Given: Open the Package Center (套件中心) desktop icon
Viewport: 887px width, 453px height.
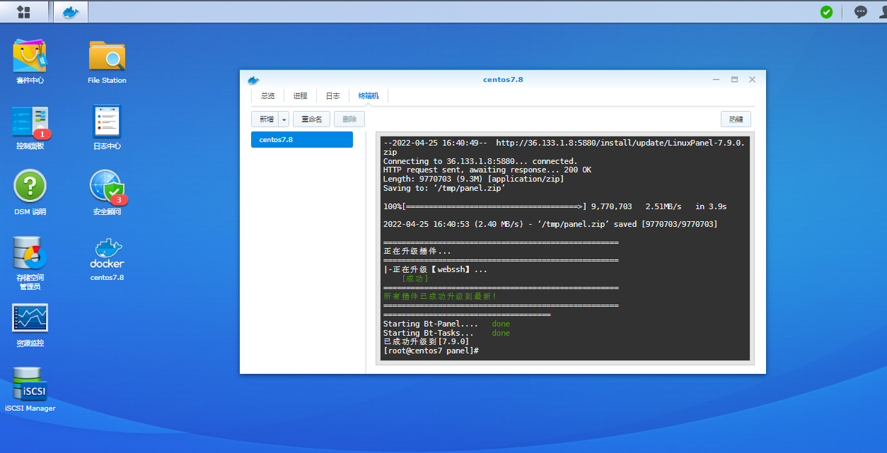Looking at the screenshot, I should click(x=30, y=62).
